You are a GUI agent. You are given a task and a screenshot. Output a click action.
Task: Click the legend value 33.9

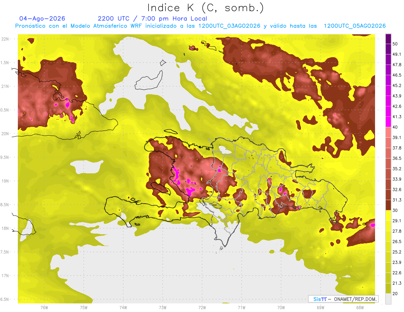coord(397,179)
